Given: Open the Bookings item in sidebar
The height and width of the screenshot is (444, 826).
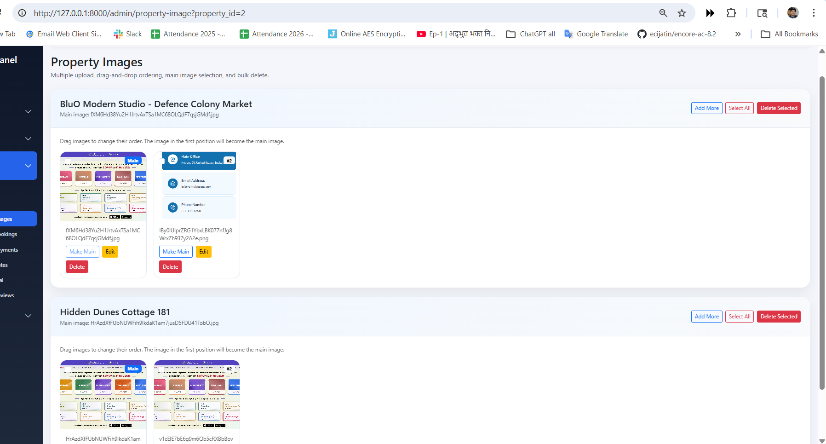Looking at the screenshot, I should coord(9,234).
